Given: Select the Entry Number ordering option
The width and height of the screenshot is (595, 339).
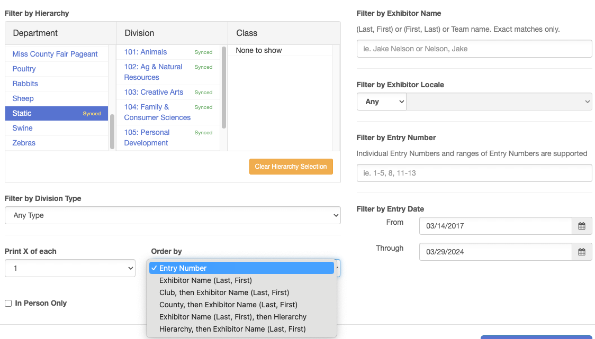Looking at the screenshot, I should 242,268.
